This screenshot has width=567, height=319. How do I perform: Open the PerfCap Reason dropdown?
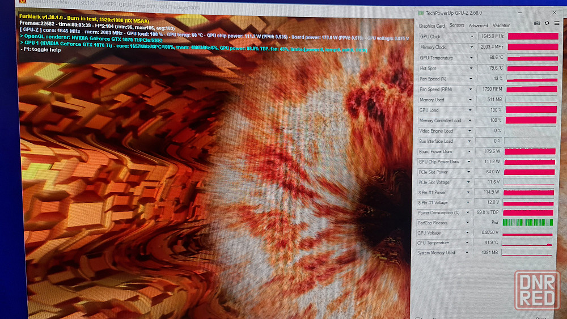469,223
